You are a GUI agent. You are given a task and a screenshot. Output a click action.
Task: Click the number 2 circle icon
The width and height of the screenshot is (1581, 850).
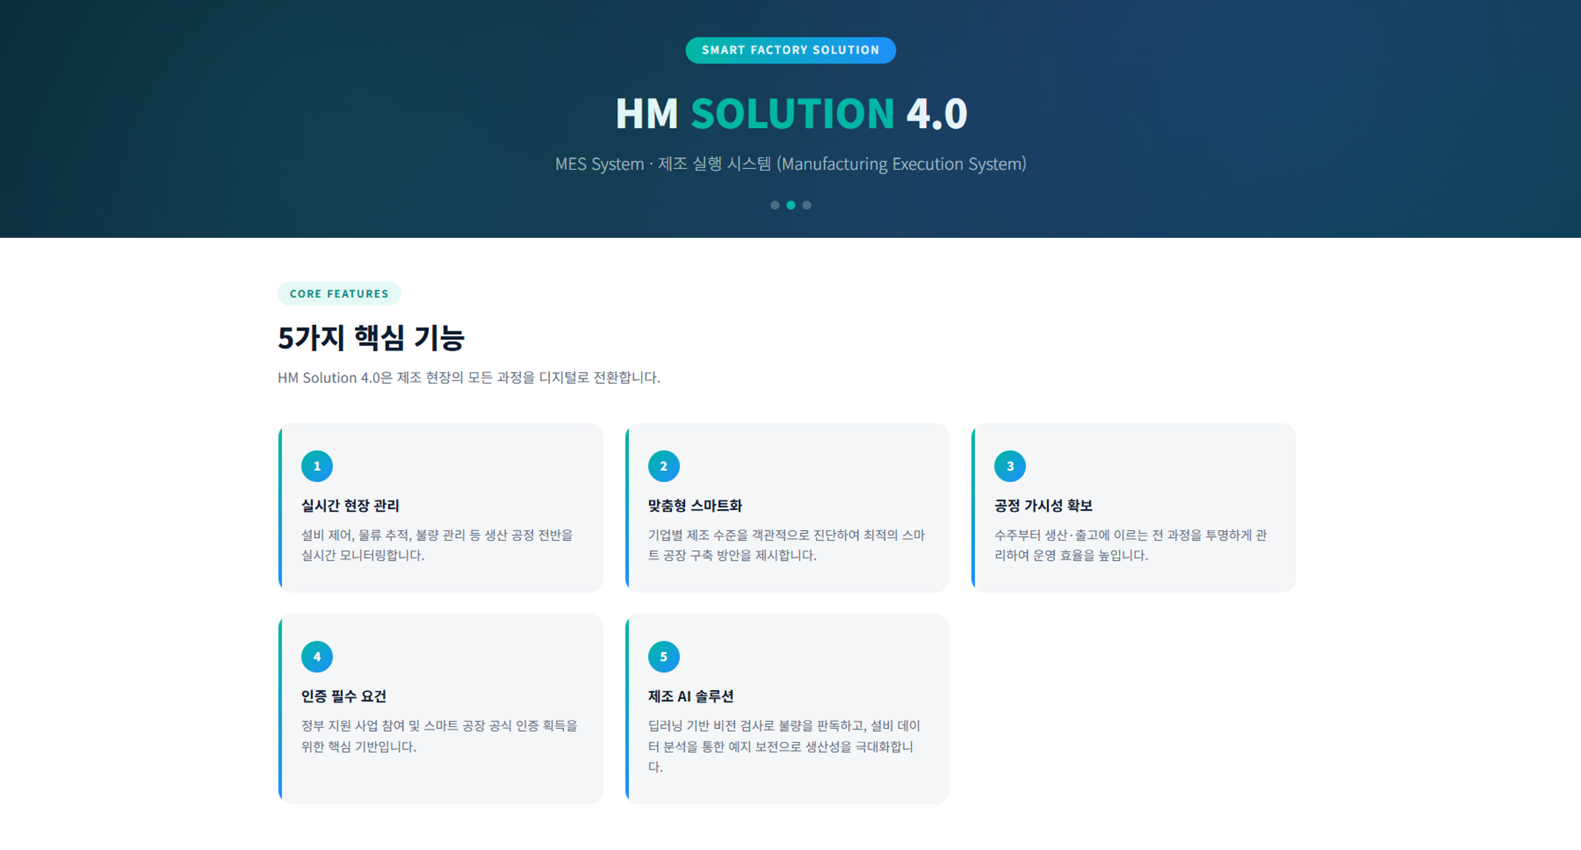(663, 466)
